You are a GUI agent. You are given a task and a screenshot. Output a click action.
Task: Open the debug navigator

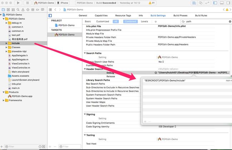tap(33, 10)
